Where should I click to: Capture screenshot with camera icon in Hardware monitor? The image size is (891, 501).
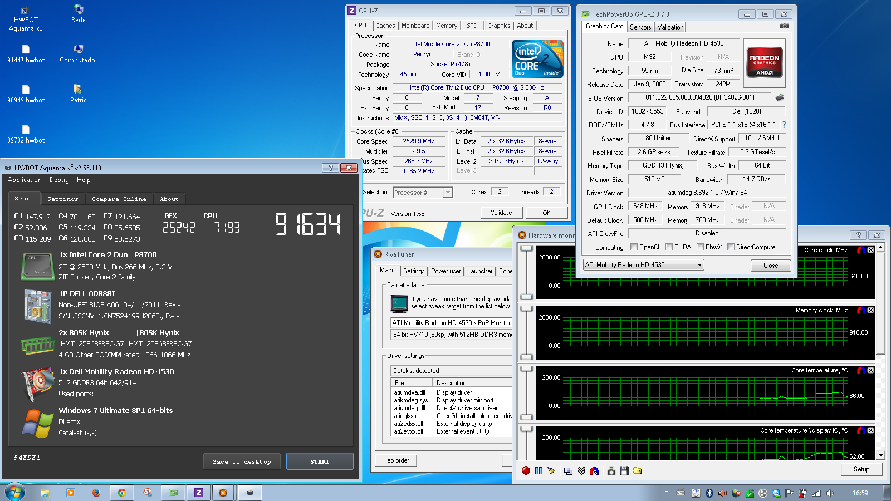[x=611, y=471]
